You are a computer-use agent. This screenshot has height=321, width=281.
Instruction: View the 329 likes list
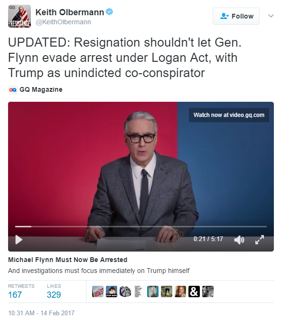(x=54, y=291)
